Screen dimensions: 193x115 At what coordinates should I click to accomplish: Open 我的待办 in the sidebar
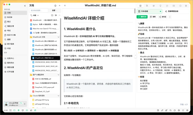click(15, 63)
